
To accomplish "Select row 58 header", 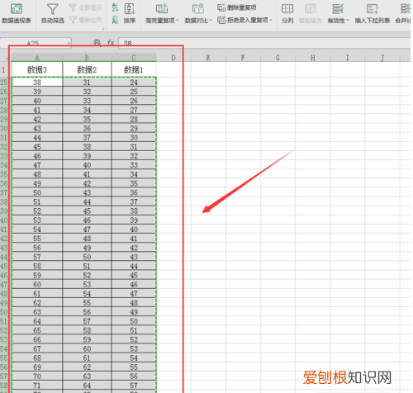I will pyautogui.click(x=4, y=385).
